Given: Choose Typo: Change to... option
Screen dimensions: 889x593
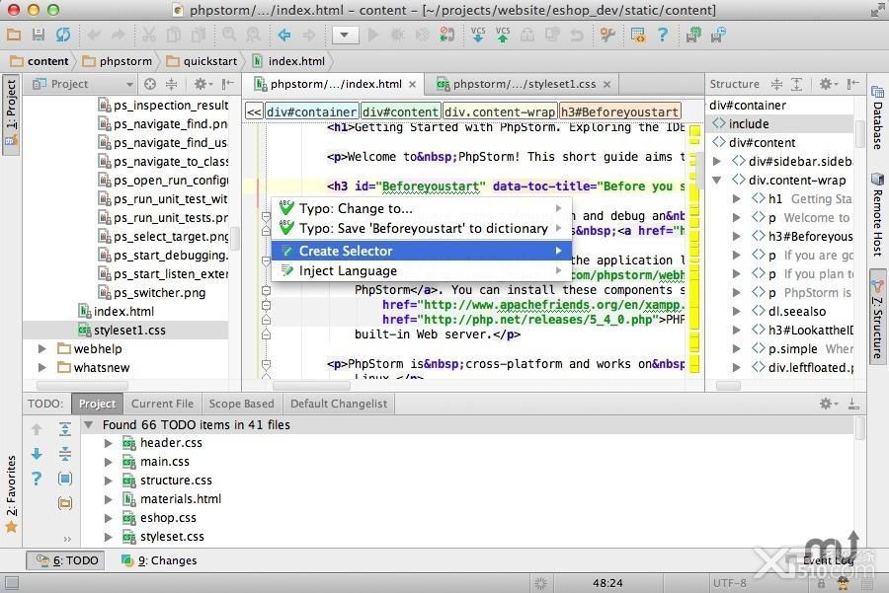Looking at the screenshot, I should pyautogui.click(x=422, y=208).
